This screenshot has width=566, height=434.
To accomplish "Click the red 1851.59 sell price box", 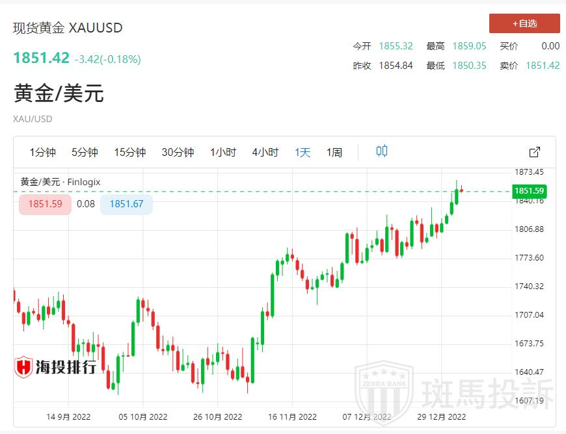I will tap(45, 204).
